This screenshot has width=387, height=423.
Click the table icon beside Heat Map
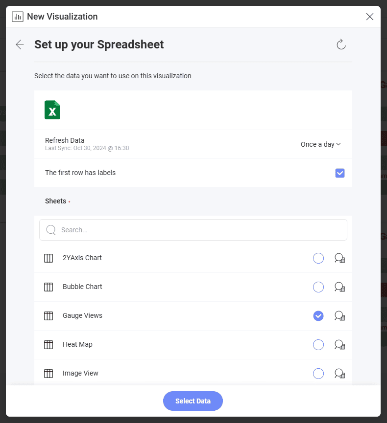[x=48, y=345]
